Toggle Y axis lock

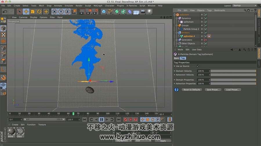[61, 12]
